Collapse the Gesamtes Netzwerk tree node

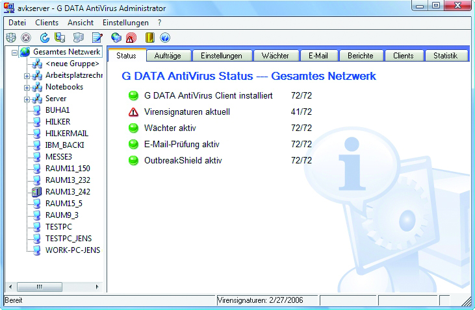tap(14, 52)
